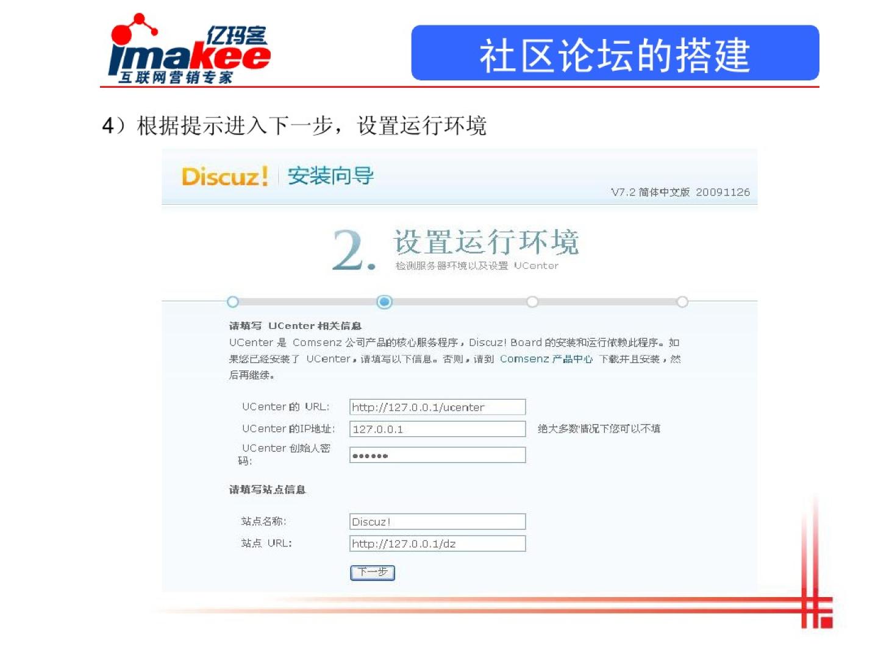Open the Comsenz 产品中心 link

tap(546, 359)
